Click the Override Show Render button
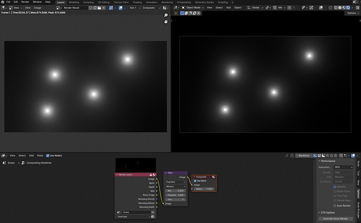The image size is (361, 223). pos(335,219)
